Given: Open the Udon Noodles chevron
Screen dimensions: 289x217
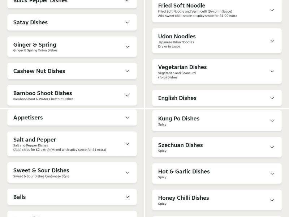Looking at the screenshot, I should [272, 41].
